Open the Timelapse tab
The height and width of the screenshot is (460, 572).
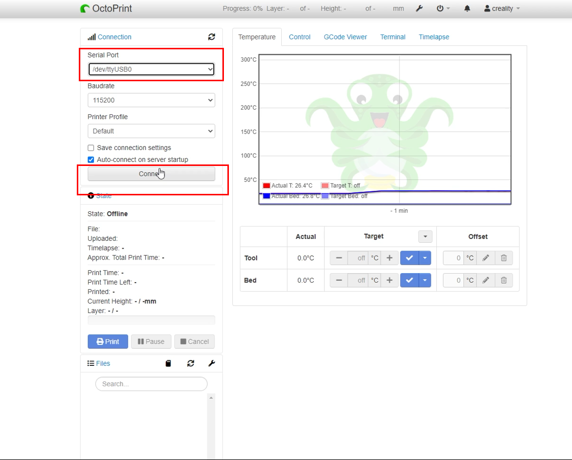434,37
